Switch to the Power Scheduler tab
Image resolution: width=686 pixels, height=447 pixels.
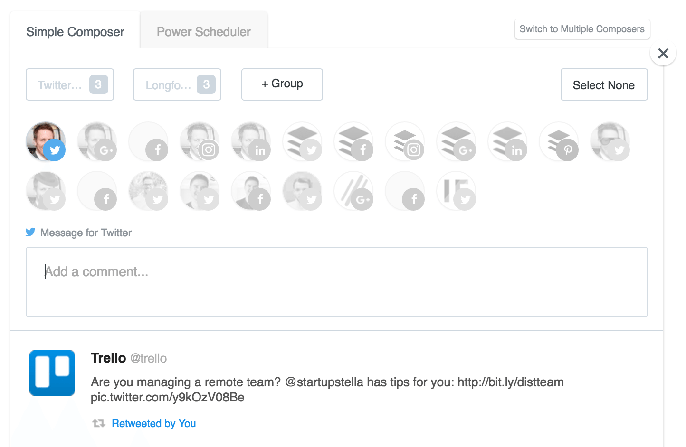pyautogui.click(x=204, y=32)
